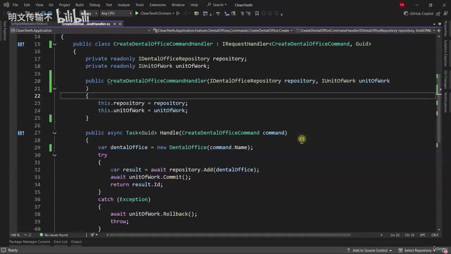The width and height of the screenshot is (451, 254).
Task: Open the Notifications side tab
Action: [445, 103]
